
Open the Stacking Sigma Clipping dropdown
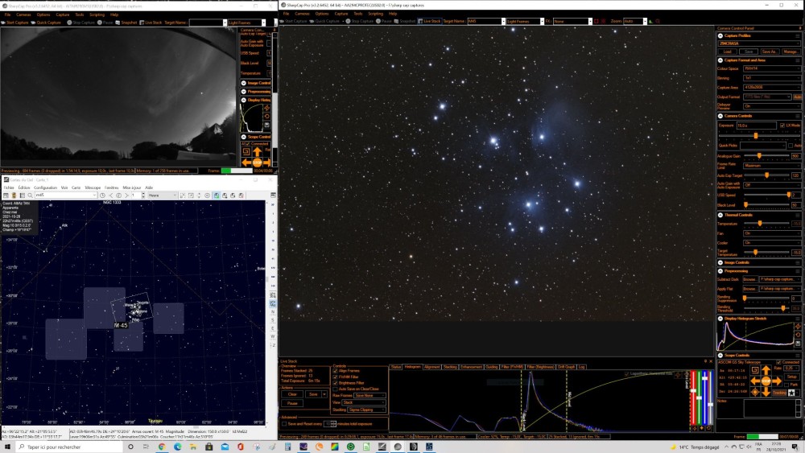(366, 410)
